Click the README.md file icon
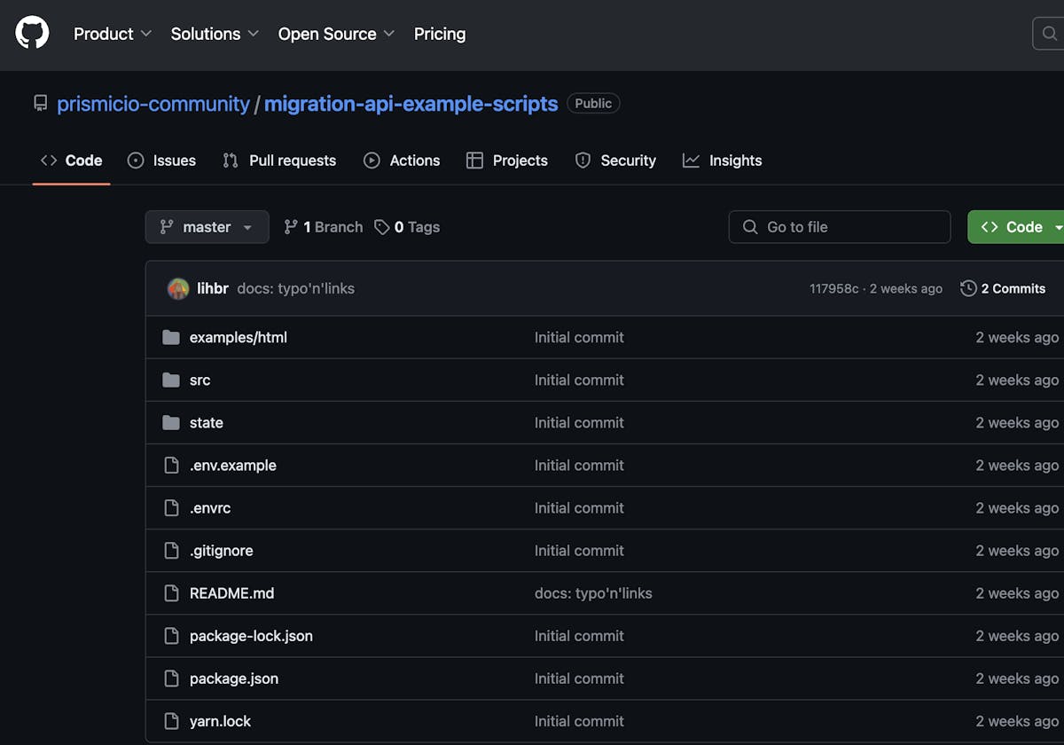The height and width of the screenshot is (745, 1064). point(171,593)
